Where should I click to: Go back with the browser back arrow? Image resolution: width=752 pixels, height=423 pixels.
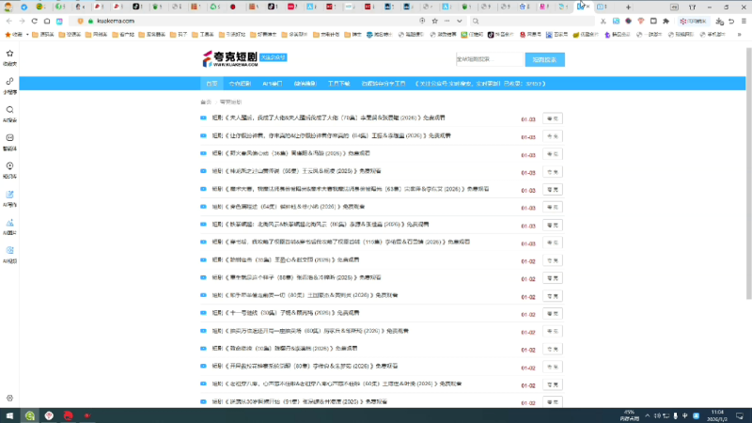point(9,21)
